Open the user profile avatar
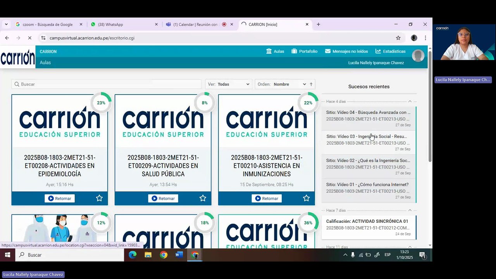Screen dimensions: 496x279 418,56
